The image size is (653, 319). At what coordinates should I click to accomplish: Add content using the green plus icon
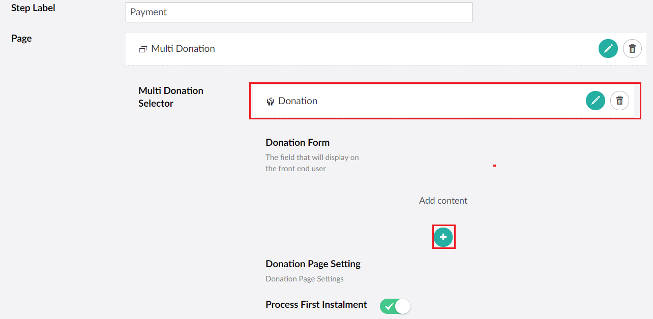pyautogui.click(x=443, y=237)
